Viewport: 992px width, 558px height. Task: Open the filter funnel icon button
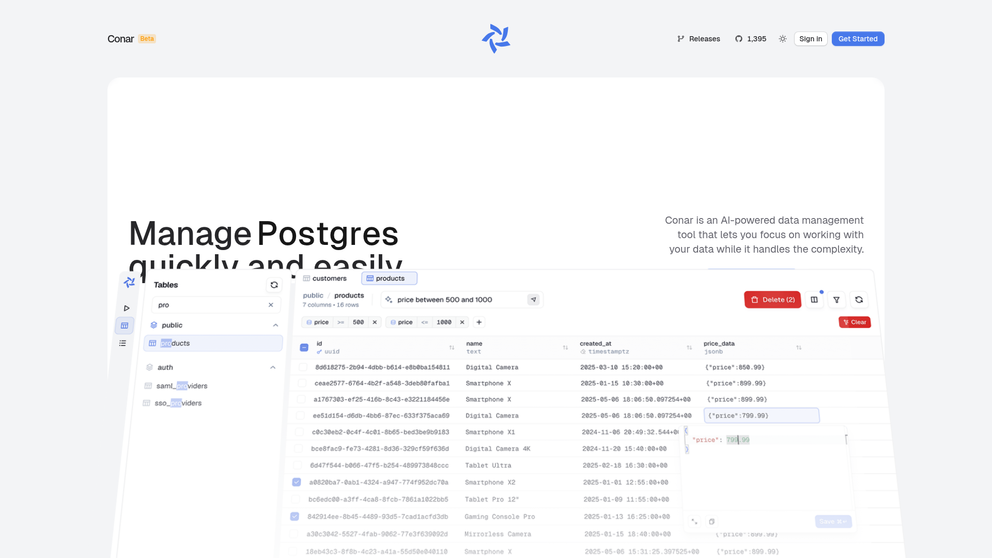pyautogui.click(x=836, y=300)
